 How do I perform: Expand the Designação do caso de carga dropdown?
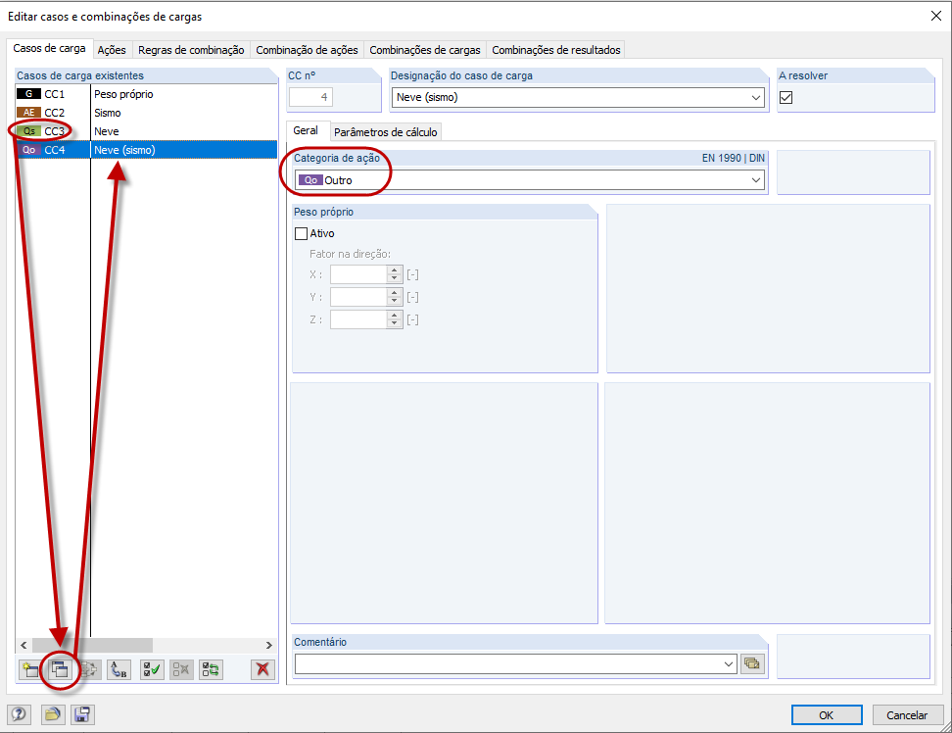pos(756,97)
